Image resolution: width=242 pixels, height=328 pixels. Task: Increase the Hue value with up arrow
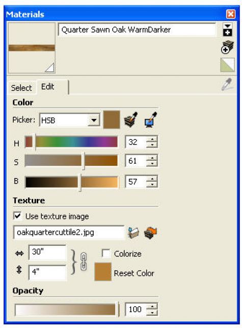click(x=152, y=139)
